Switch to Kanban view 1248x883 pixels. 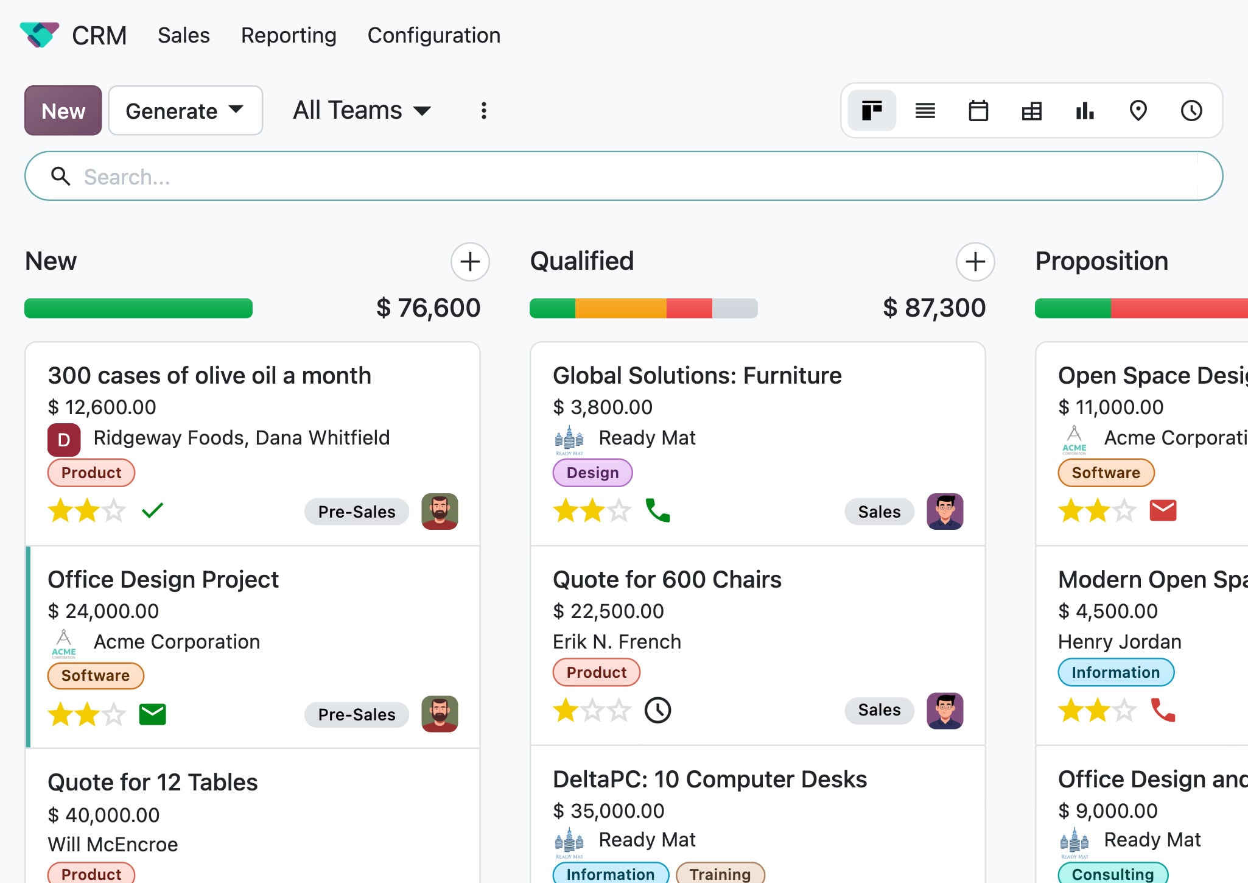pyautogui.click(x=872, y=111)
